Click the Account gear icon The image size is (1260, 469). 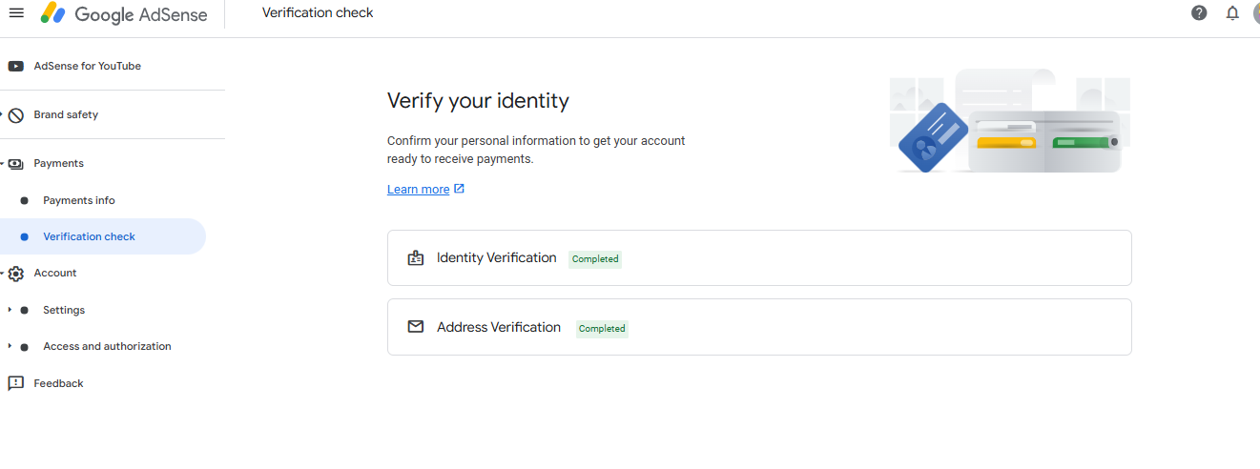[15, 274]
